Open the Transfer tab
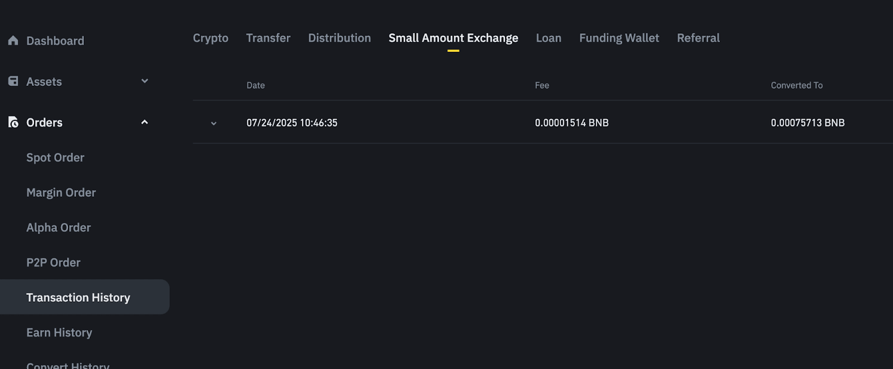The height and width of the screenshot is (369, 893). (268, 38)
